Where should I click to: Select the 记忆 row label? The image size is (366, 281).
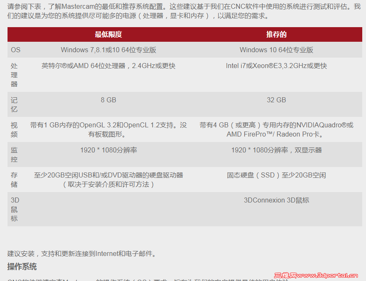pos(14,104)
